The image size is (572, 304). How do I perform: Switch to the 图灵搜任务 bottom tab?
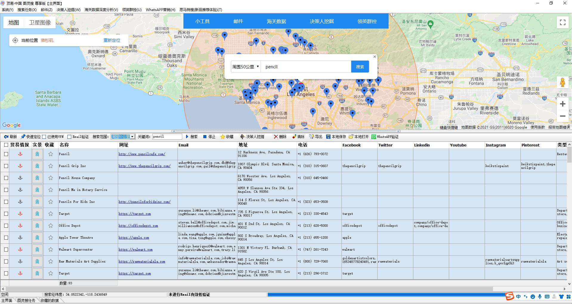pyautogui.click(x=26, y=300)
